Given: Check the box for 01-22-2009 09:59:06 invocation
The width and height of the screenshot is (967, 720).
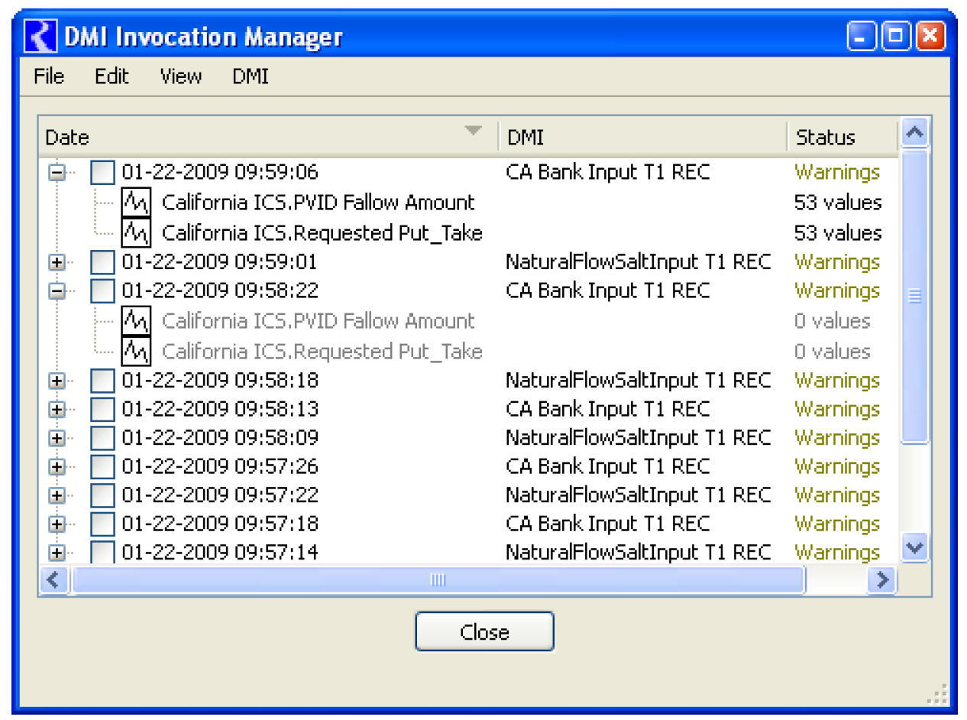Looking at the screenshot, I should click(102, 173).
